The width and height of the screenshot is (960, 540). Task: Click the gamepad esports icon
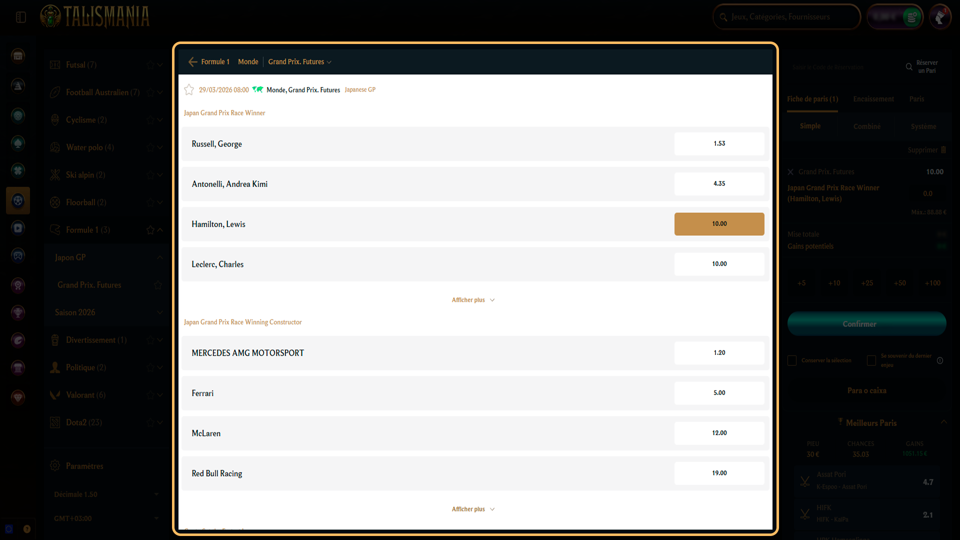coord(18,255)
